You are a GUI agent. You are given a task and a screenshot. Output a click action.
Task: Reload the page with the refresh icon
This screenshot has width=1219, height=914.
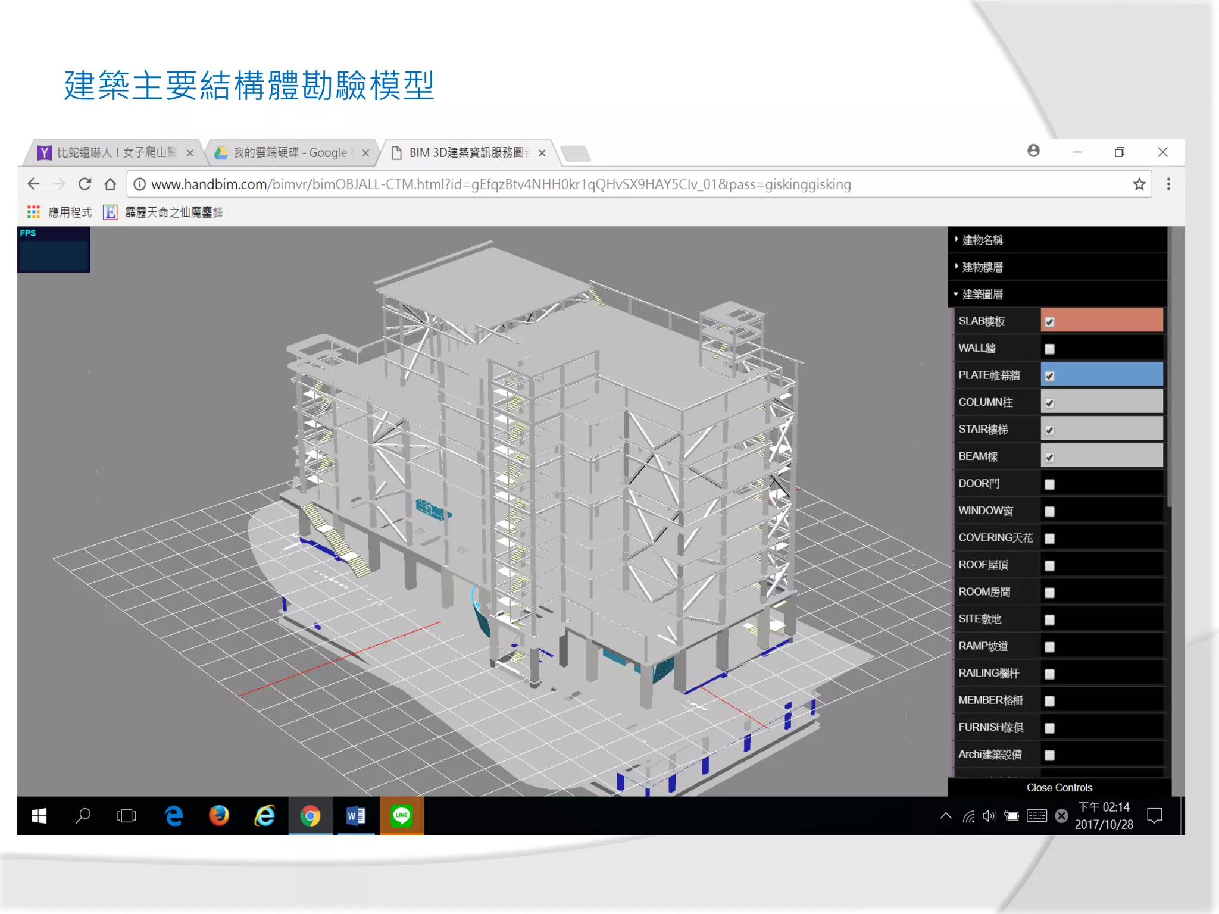[85, 184]
